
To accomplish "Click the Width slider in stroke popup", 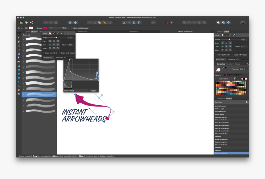I will click(56, 38).
